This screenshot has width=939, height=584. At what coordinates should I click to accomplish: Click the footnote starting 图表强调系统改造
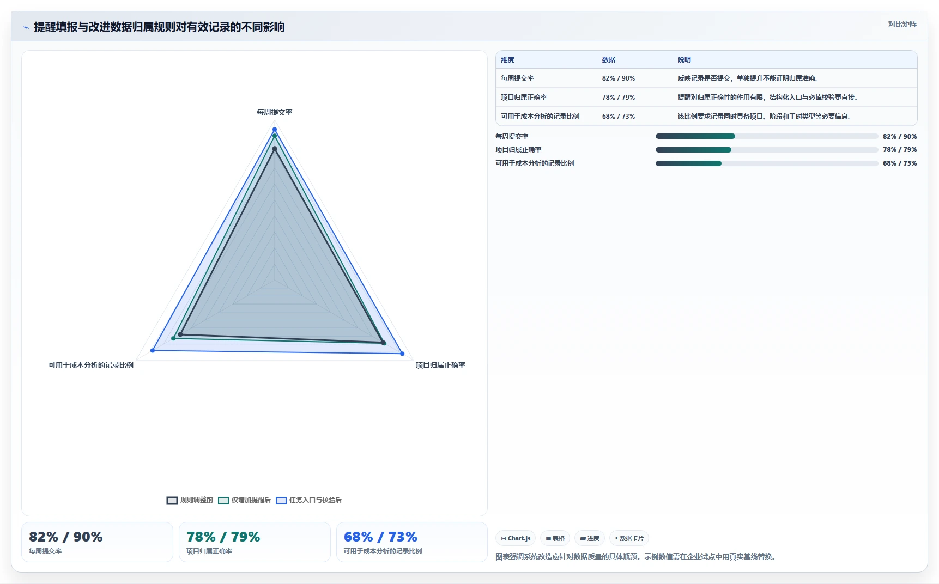(637, 557)
